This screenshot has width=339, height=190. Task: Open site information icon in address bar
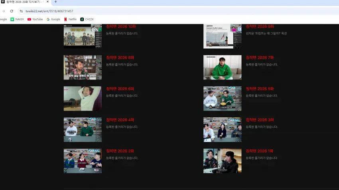tap(21, 11)
